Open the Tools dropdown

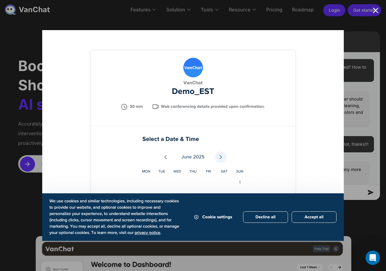pyautogui.click(x=210, y=10)
